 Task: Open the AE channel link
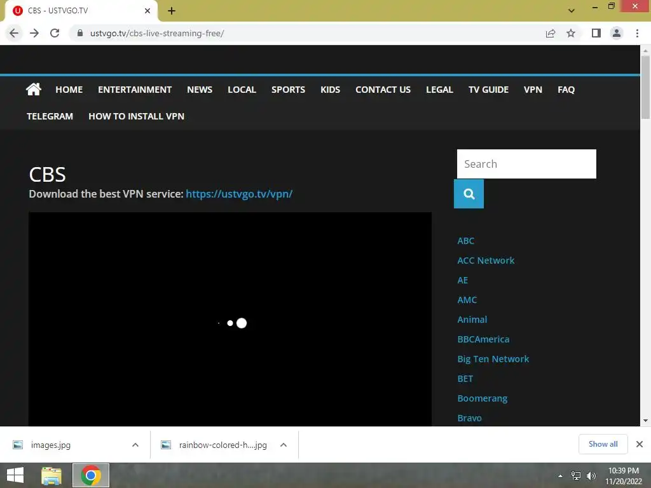463,280
